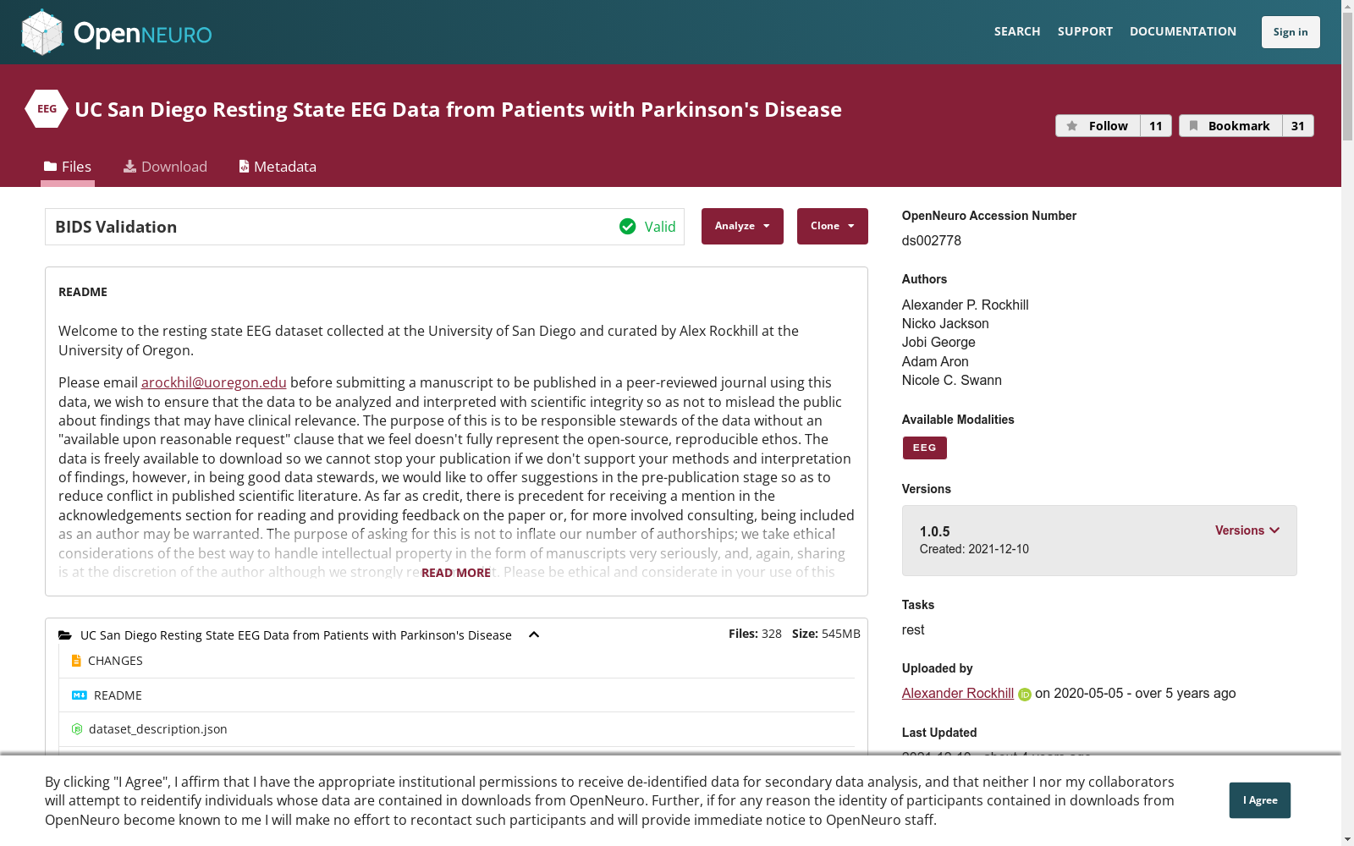
Task: Click the README markdown file icon
Action: coord(80,695)
